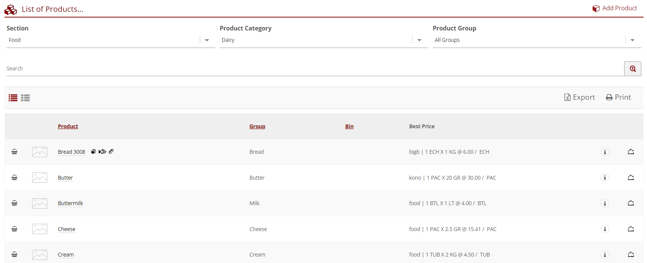Expand the Section dropdown showing Food

pyautogui.click(x=207, y=40)
